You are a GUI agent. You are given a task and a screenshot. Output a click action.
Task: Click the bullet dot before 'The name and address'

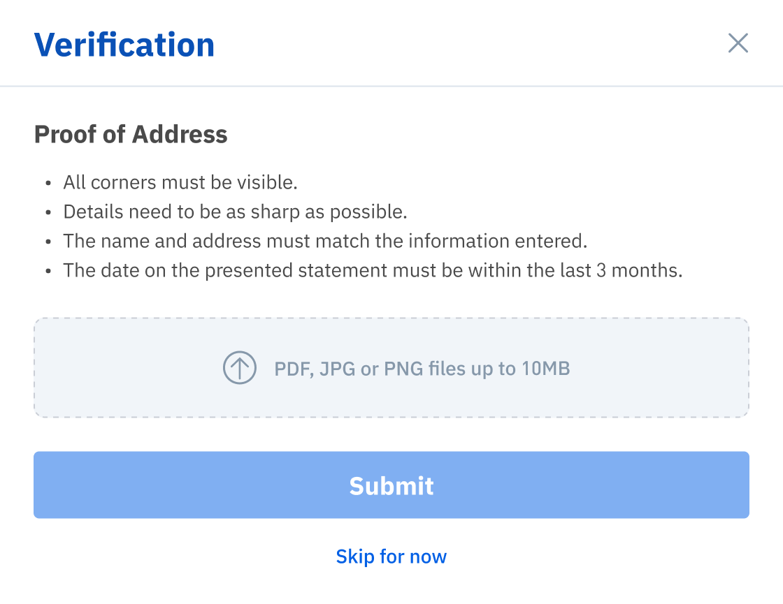point(48,242)
